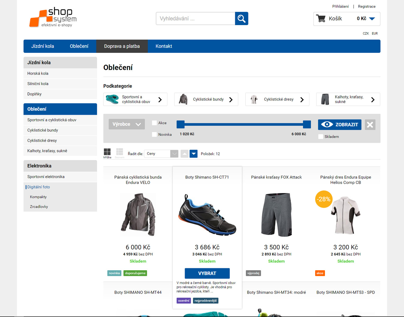Expand the Výrobce dropdown
The height and width of the screenshot is (317, 404).
coord(127,124)
